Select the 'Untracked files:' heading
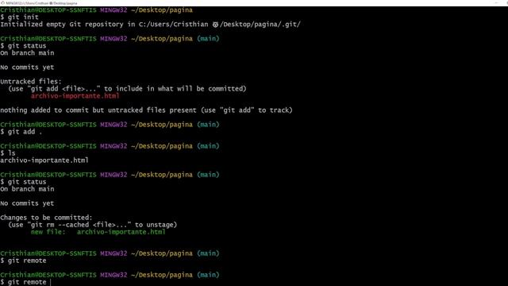The height and width of the screenshot is (286, 508). 31,81
